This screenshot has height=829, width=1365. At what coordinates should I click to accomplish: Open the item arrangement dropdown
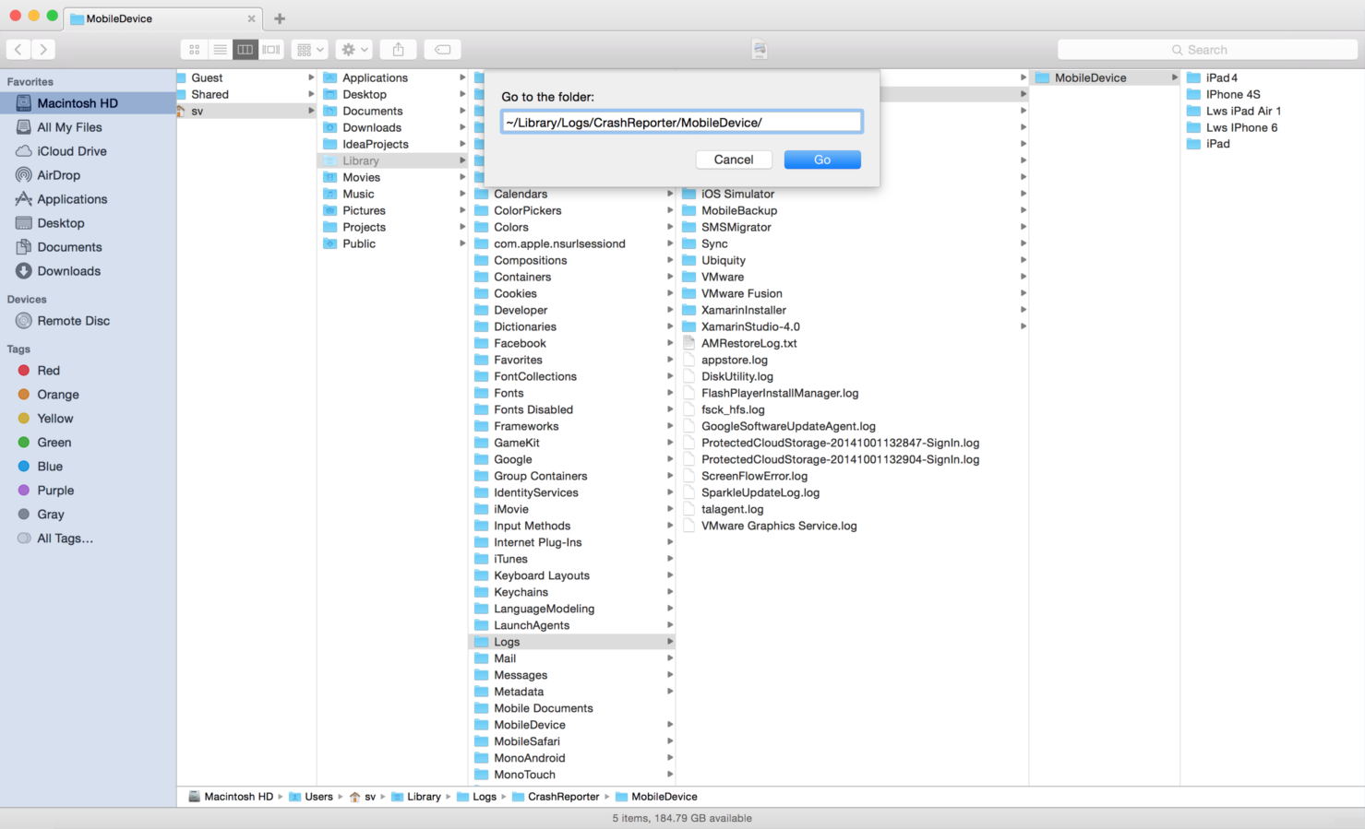click(x=309, y=50)
